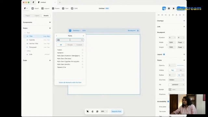Click the Layout info icon
The width and height of the screenshot is (208, 117).
pyautogui.click(x=164, y=54)
